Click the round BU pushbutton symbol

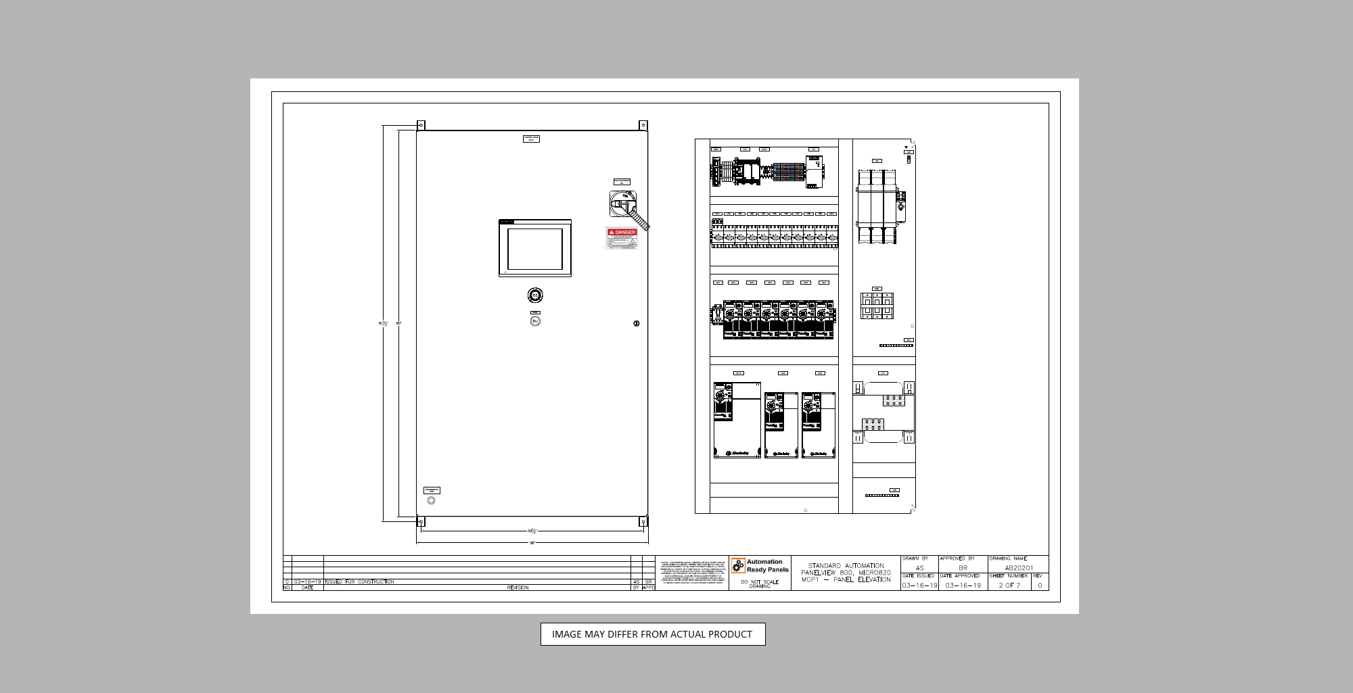[535, 321]
